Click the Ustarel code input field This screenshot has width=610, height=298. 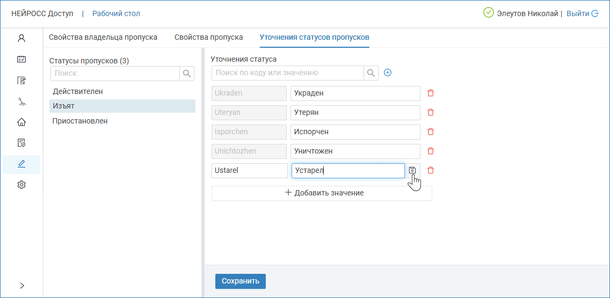[249, 171]
